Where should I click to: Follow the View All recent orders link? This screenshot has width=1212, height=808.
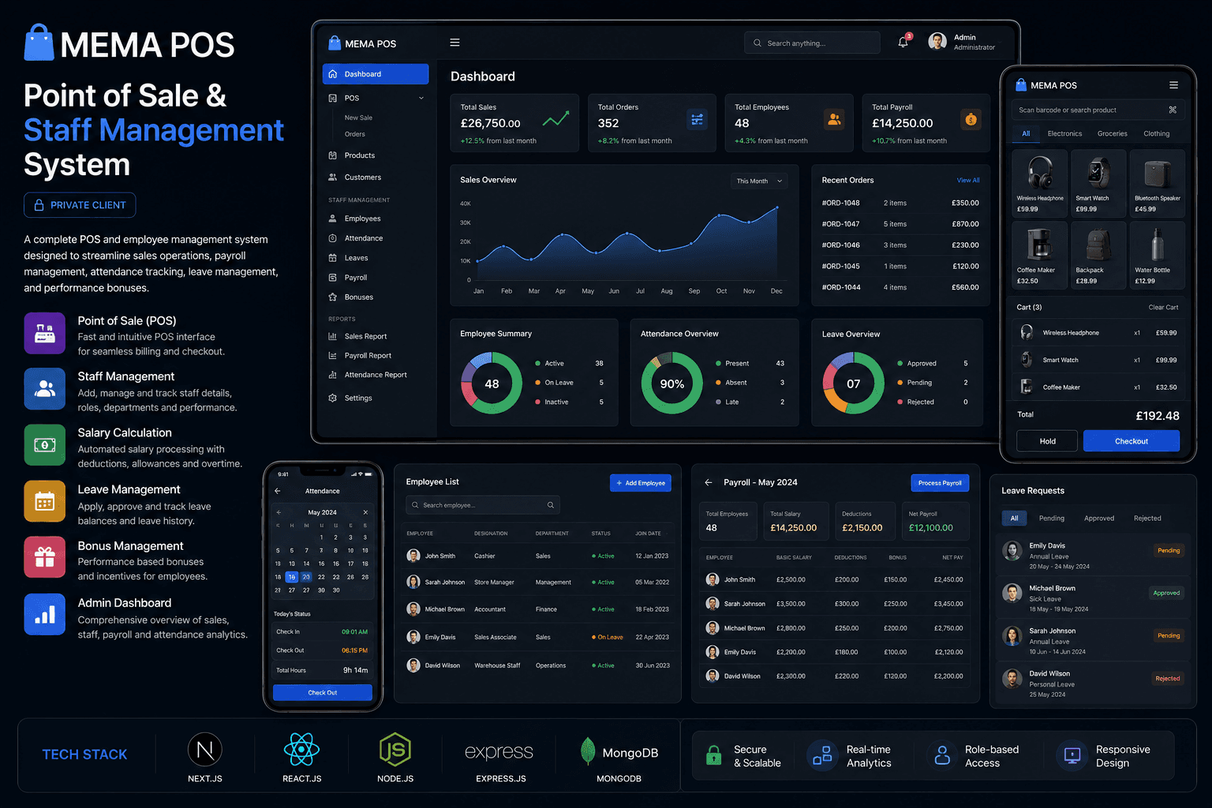point(968,180)
